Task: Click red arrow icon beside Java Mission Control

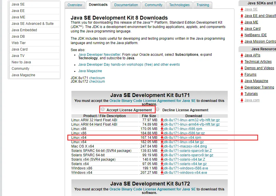Action: point(242,42)
